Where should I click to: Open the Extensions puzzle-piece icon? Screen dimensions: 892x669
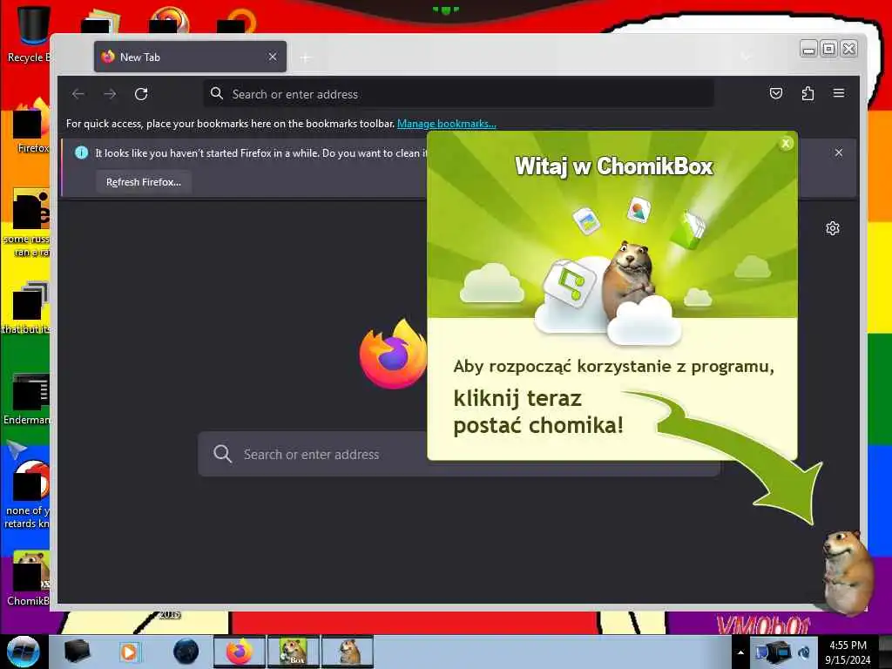click(x=808, y=93)
